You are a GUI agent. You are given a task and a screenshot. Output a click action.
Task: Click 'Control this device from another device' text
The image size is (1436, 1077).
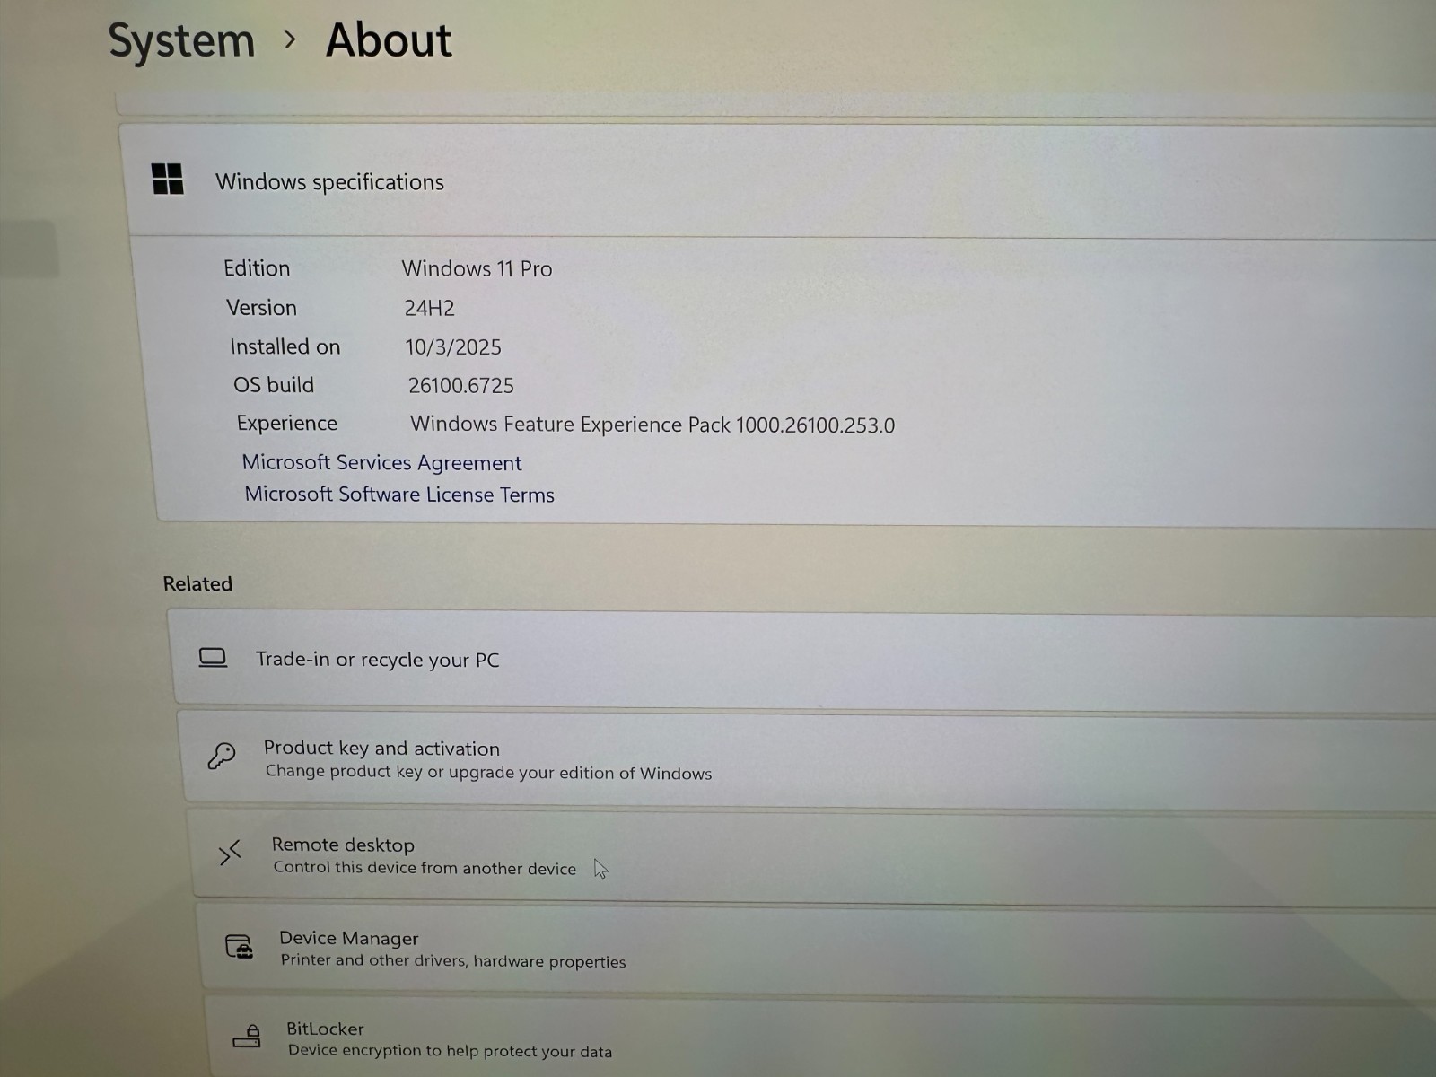pyautogui.click(x=425, y=868)
